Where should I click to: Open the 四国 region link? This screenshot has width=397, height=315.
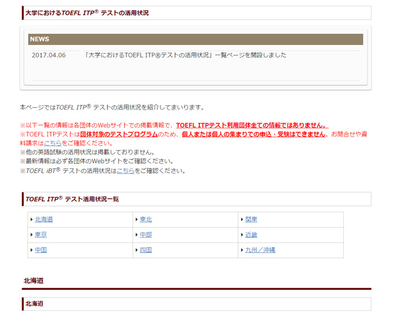click(146, 250)
